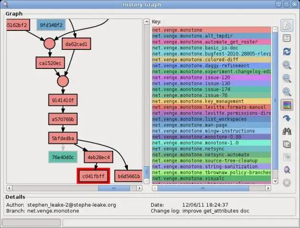Screen dimensions: 300x228
Task: Select key row netsync.automate
Action: point(212,154)
